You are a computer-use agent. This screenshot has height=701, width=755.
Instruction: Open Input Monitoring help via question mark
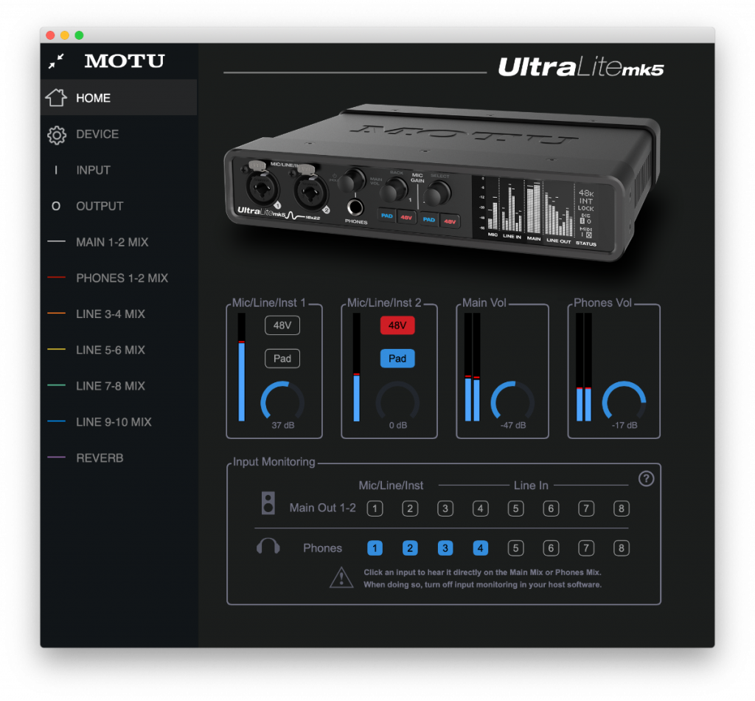click(646, 479)
